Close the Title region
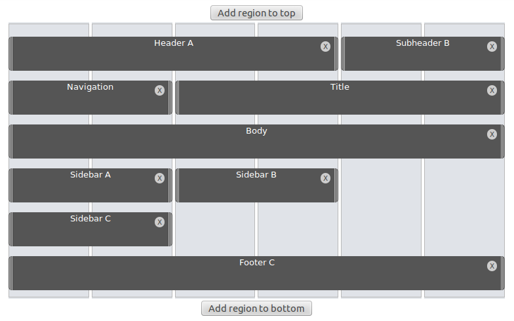Viewport: 514px width, 321px height. (492, 90)
